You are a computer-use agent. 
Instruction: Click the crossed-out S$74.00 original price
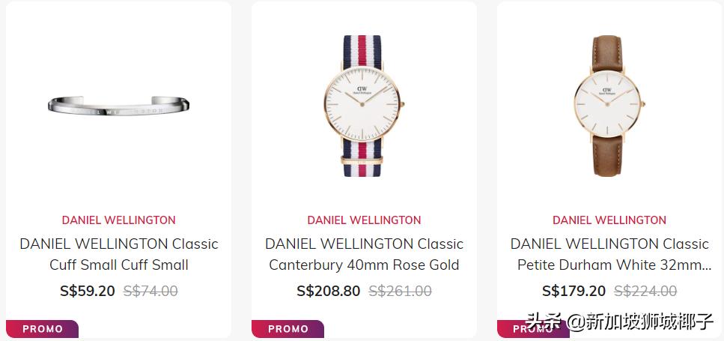[x=150, y=291]
